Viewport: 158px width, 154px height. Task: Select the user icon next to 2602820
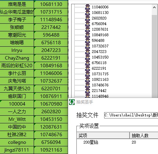pos(88,18)
